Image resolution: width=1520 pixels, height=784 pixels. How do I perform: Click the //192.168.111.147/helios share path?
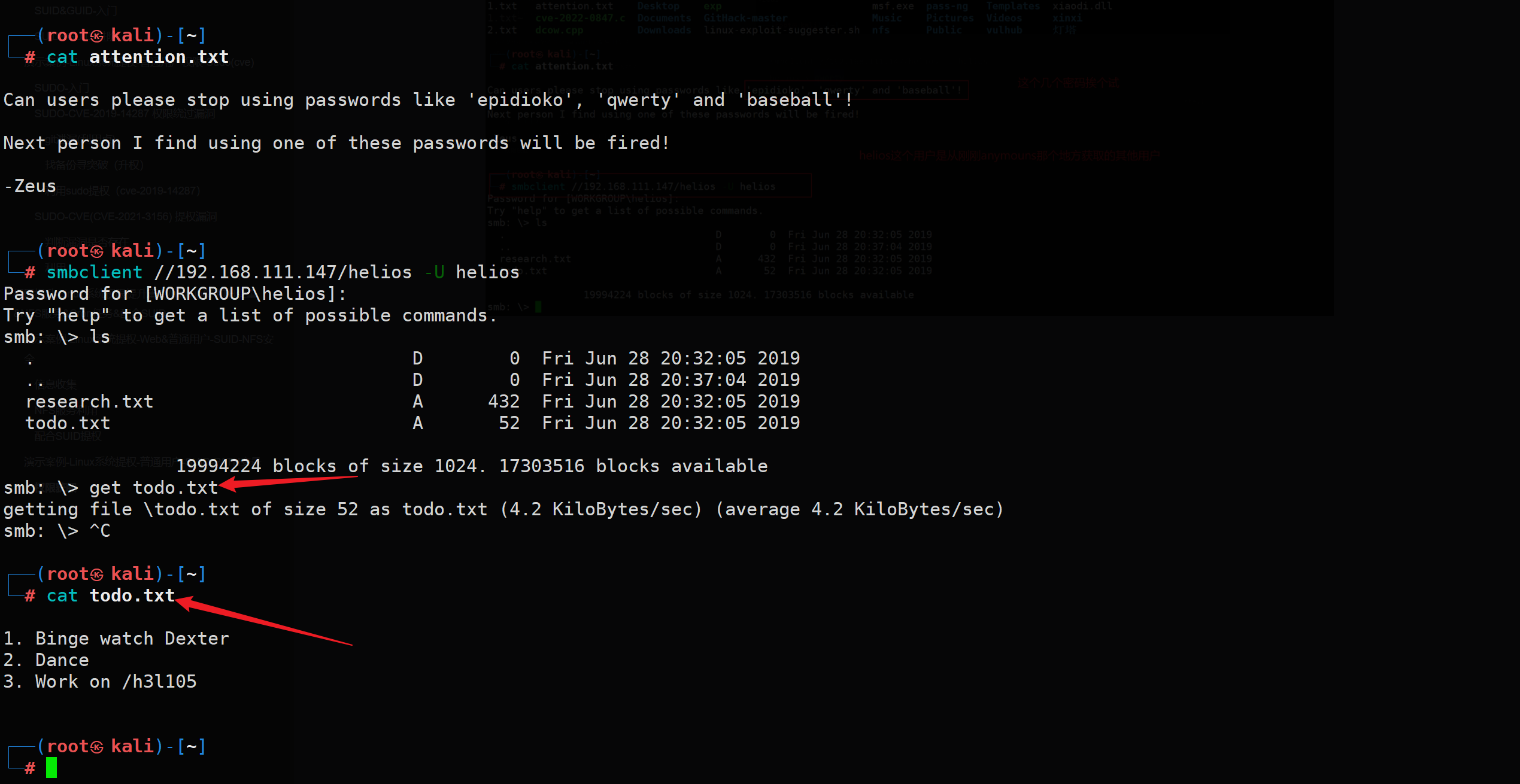[283, 273]
